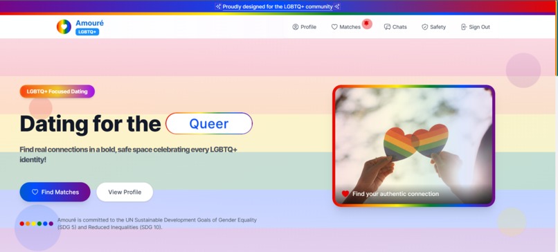Click the red heart icon in image caption

click(x=345, y=194)
